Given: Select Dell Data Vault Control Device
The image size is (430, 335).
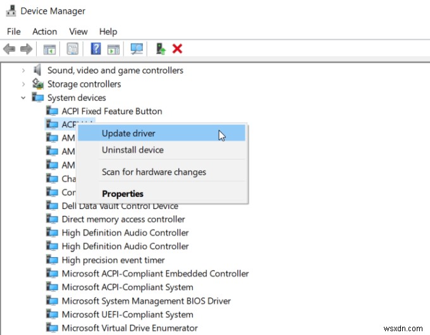Looking at the screenshot, I should click(x=120, y=206).
